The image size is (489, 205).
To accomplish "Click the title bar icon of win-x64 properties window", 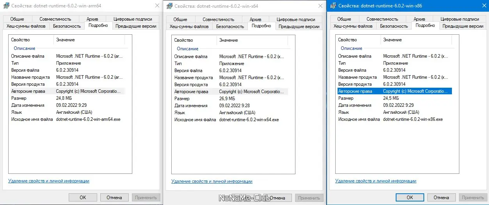I will pos(169,6).
